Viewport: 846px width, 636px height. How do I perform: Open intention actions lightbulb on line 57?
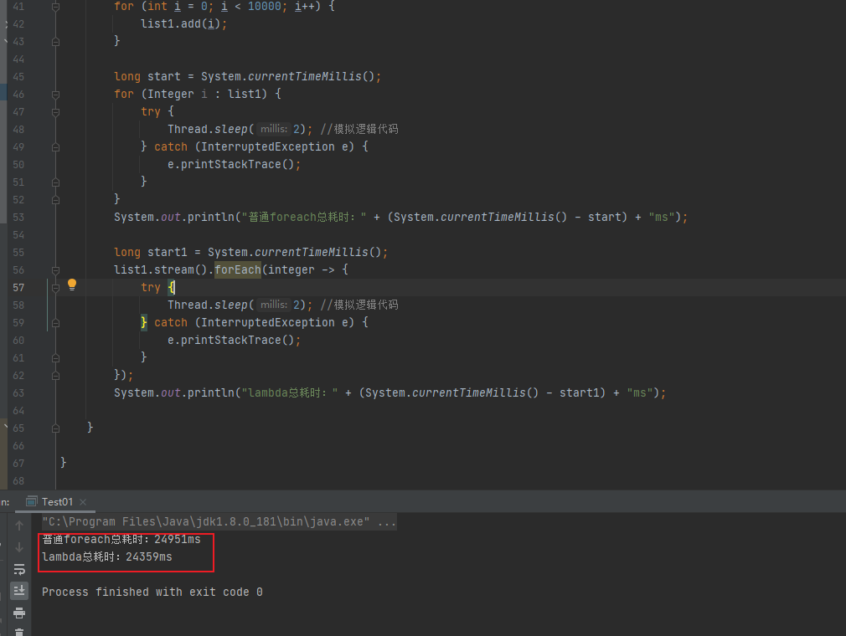[x=72, y=285]
